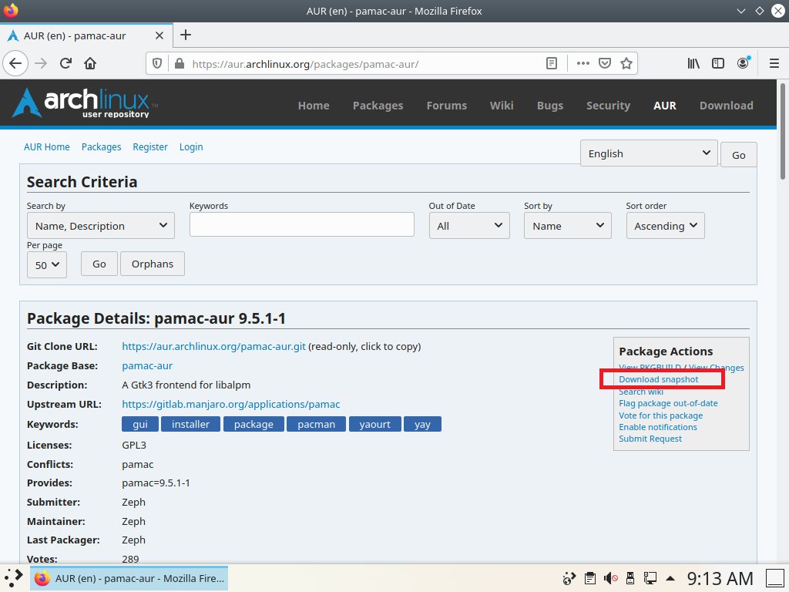This screenshot has height=592, width=789.
Task: Open the Firefox hamburger menu
Action: (x=774, y=63)
